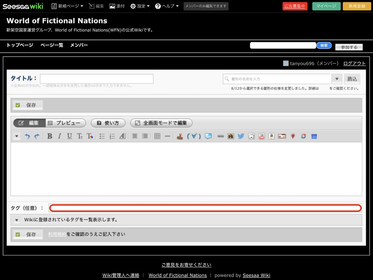
Task: Click the wiki search text box
Action: (283, 45)
